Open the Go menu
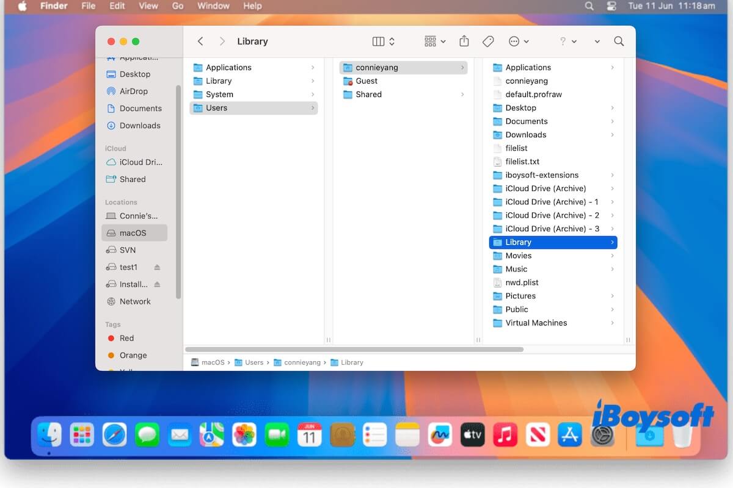733x488 pixels. 178,6
